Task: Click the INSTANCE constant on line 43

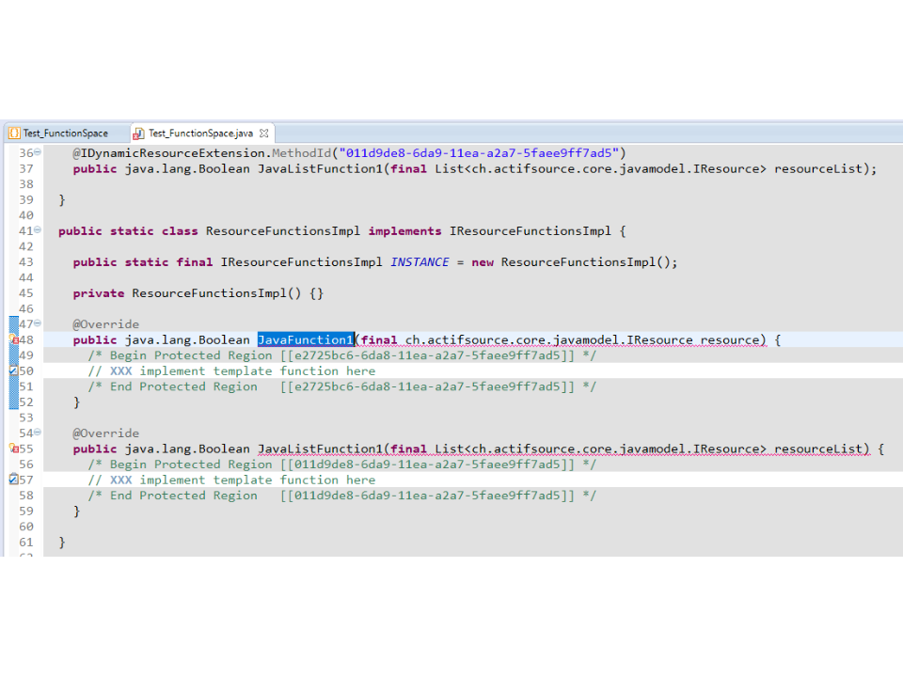Action: tap(420, 261)
